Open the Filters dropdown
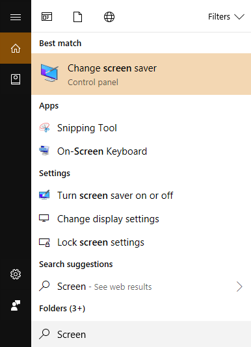 226,17
